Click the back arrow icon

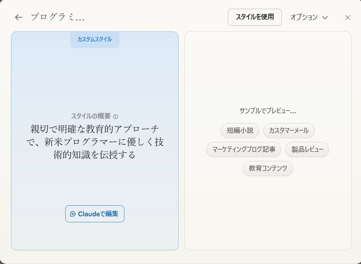coord(19,17)
